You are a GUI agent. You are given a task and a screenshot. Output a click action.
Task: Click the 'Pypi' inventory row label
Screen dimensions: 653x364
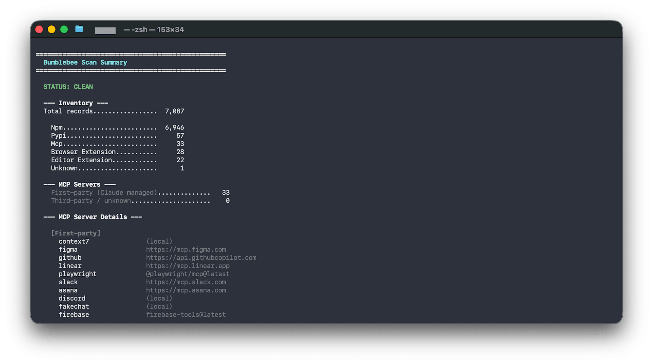click(58, 136)
